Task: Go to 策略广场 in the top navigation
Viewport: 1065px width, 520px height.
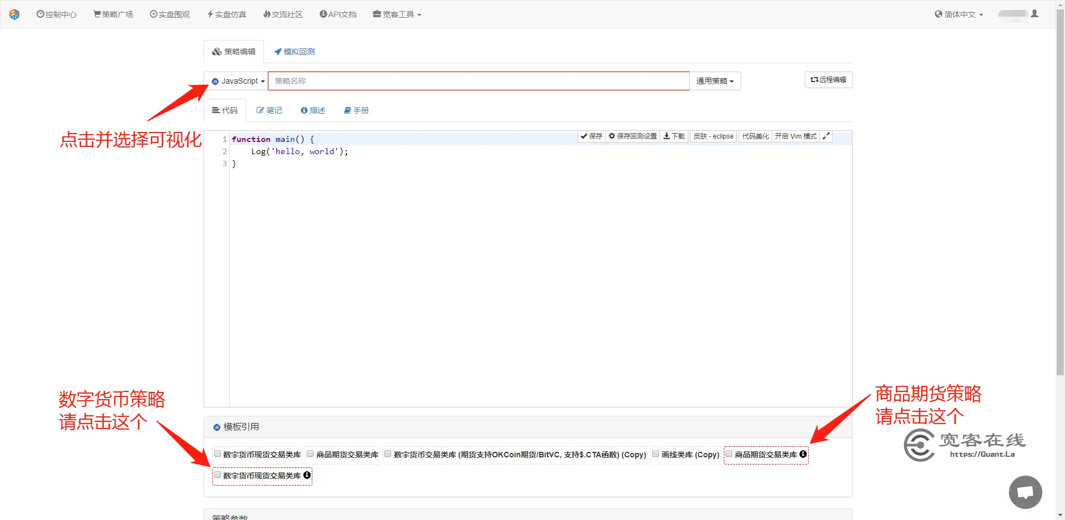Action: click(113, 14)
